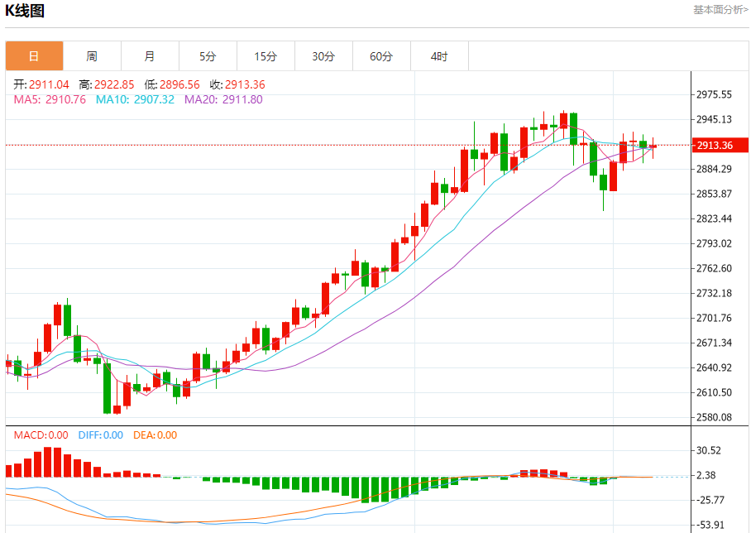Select the 15分 timeframe tab
This screenshot has width=751, height=533.
(x=265, y=56)
